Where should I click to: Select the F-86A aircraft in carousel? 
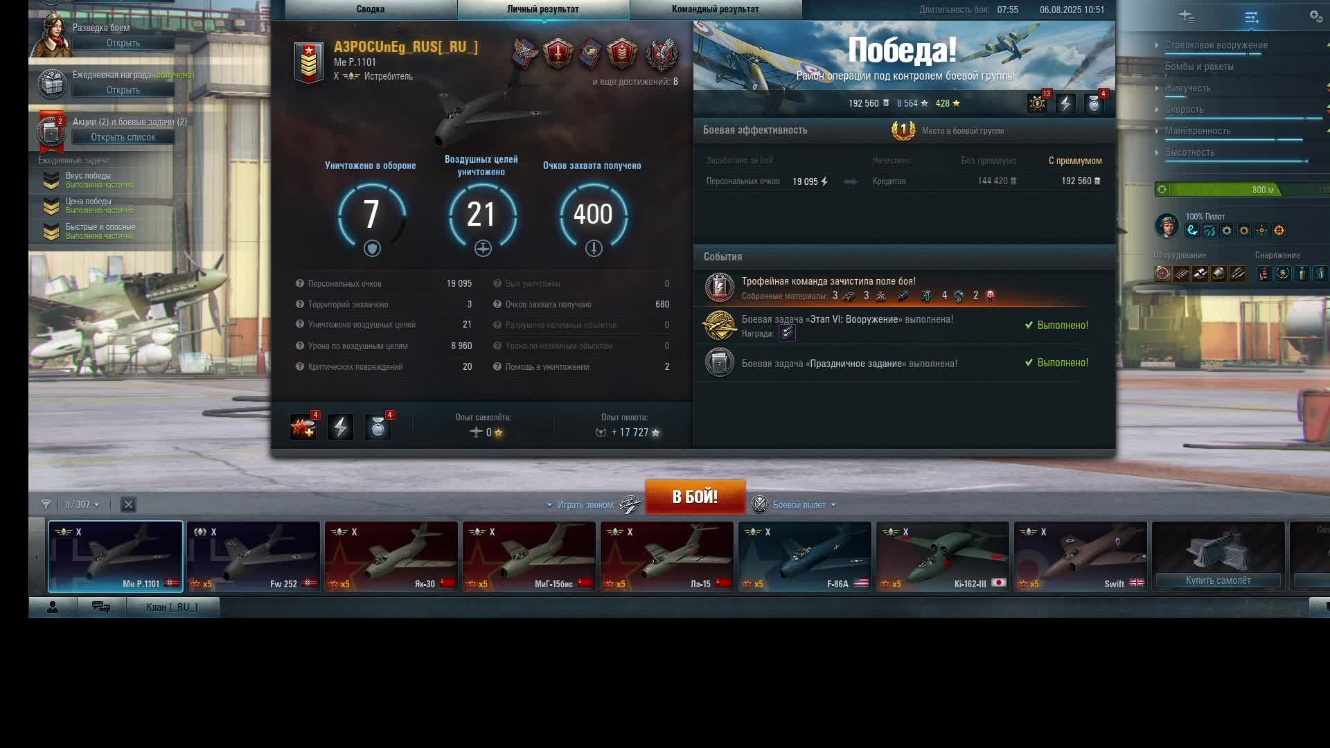tap(804, 556)
